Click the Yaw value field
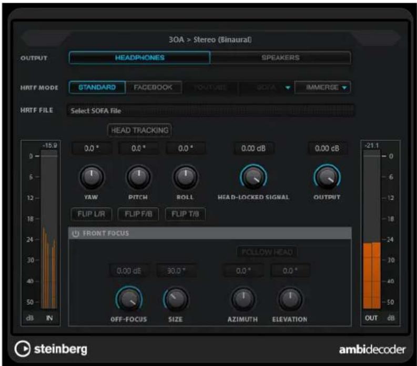Screen dimensions: 417x366 [x=91, y=149]
